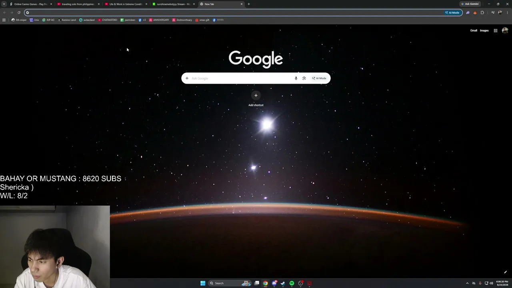Open Task View on the taskbar
The image size is (512, 288).
coord(257,283)
